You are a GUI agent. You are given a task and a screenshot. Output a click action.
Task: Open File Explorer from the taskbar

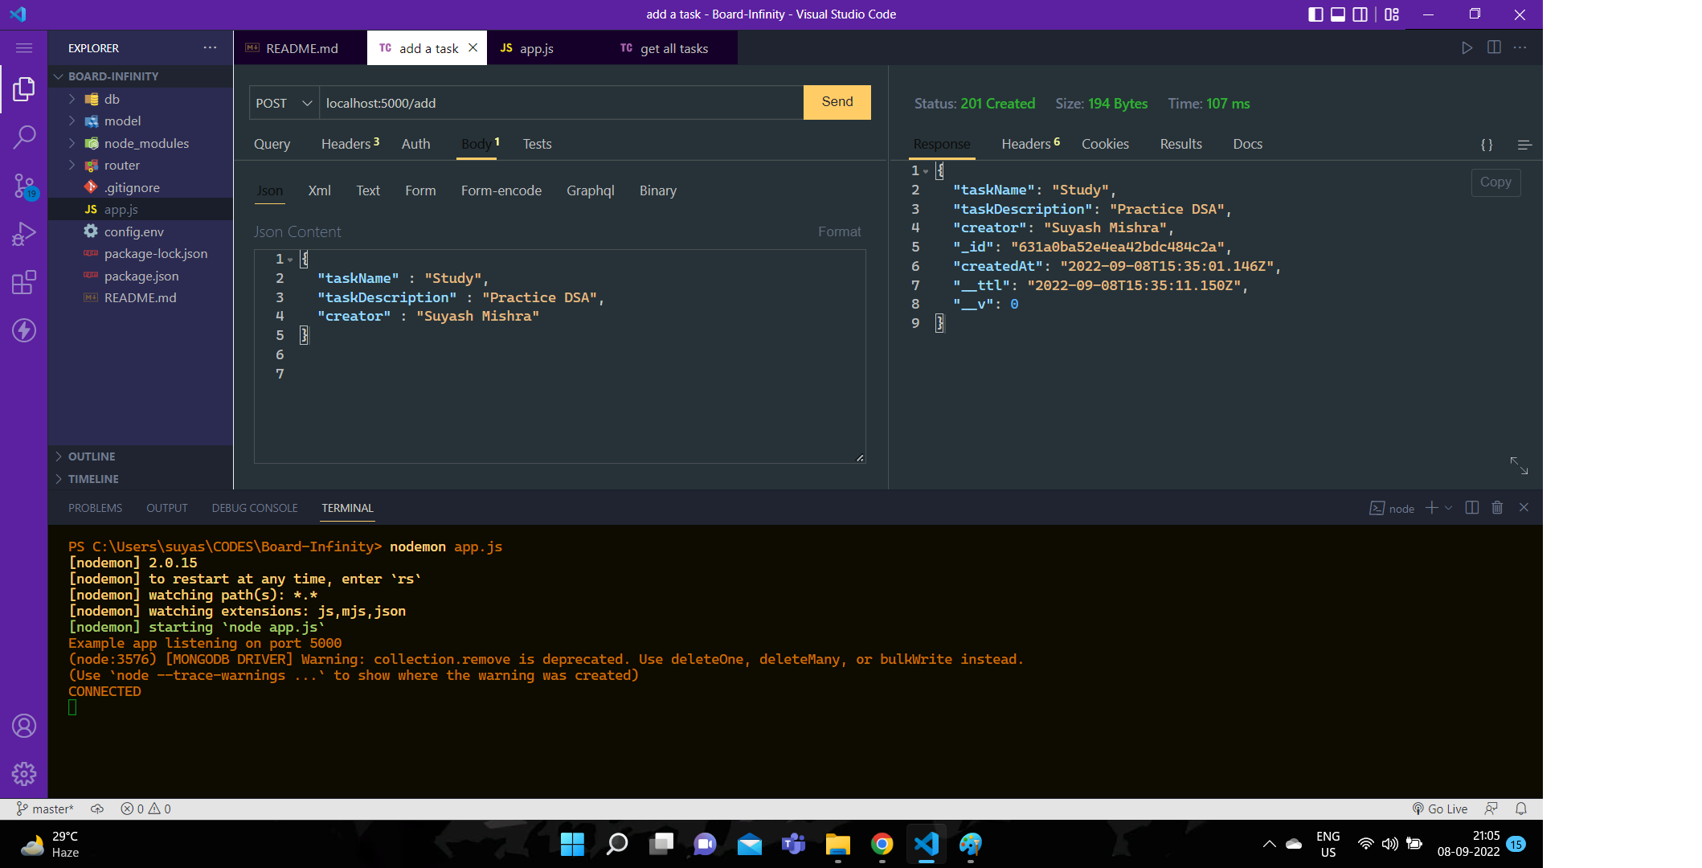[x=838, y=844]
